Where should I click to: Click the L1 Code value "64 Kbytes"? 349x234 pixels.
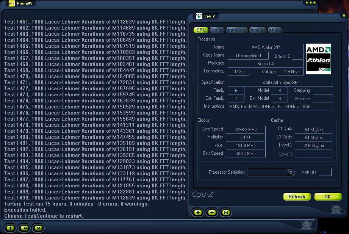tap(313, 138)
